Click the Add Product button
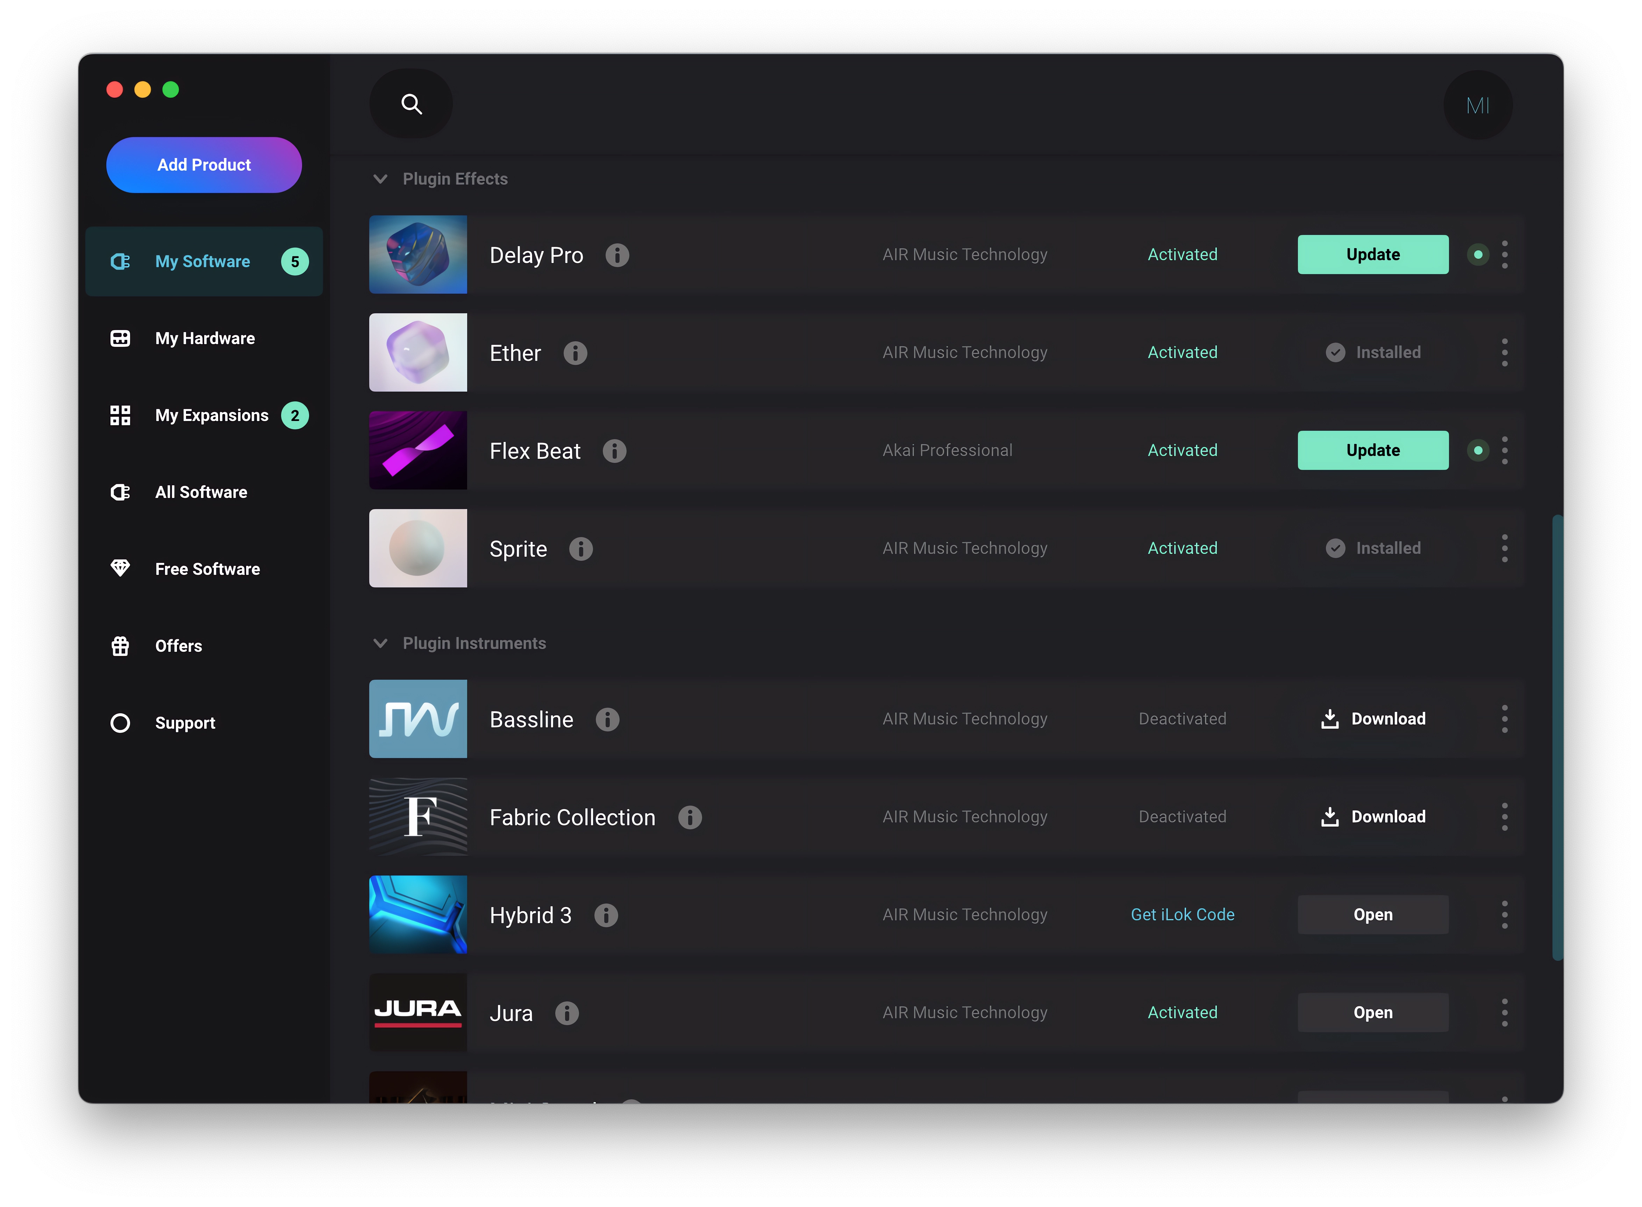This screenshot has height=1207, width=1642. click(x=204, y=165)
